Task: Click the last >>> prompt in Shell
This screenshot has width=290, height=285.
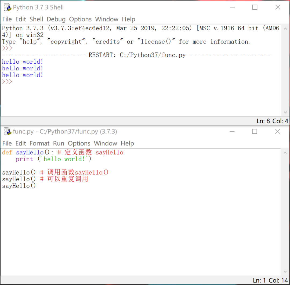Action: [7, 82]
